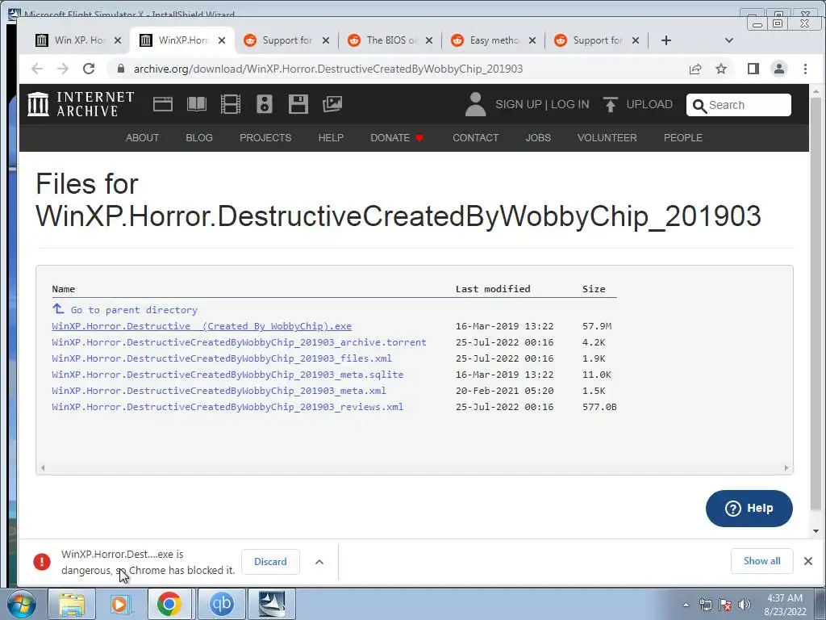This screenshot has height=620, width=826.
Task: Download the WobbyChip .exe file link
Action: [201, 326]
